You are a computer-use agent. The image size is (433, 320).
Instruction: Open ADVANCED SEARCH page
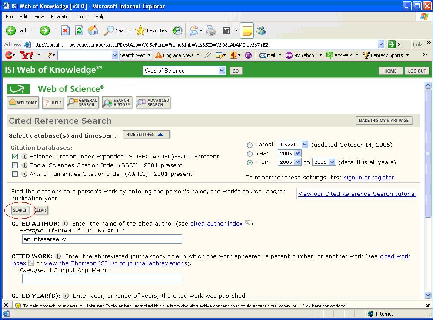(153, 103)
